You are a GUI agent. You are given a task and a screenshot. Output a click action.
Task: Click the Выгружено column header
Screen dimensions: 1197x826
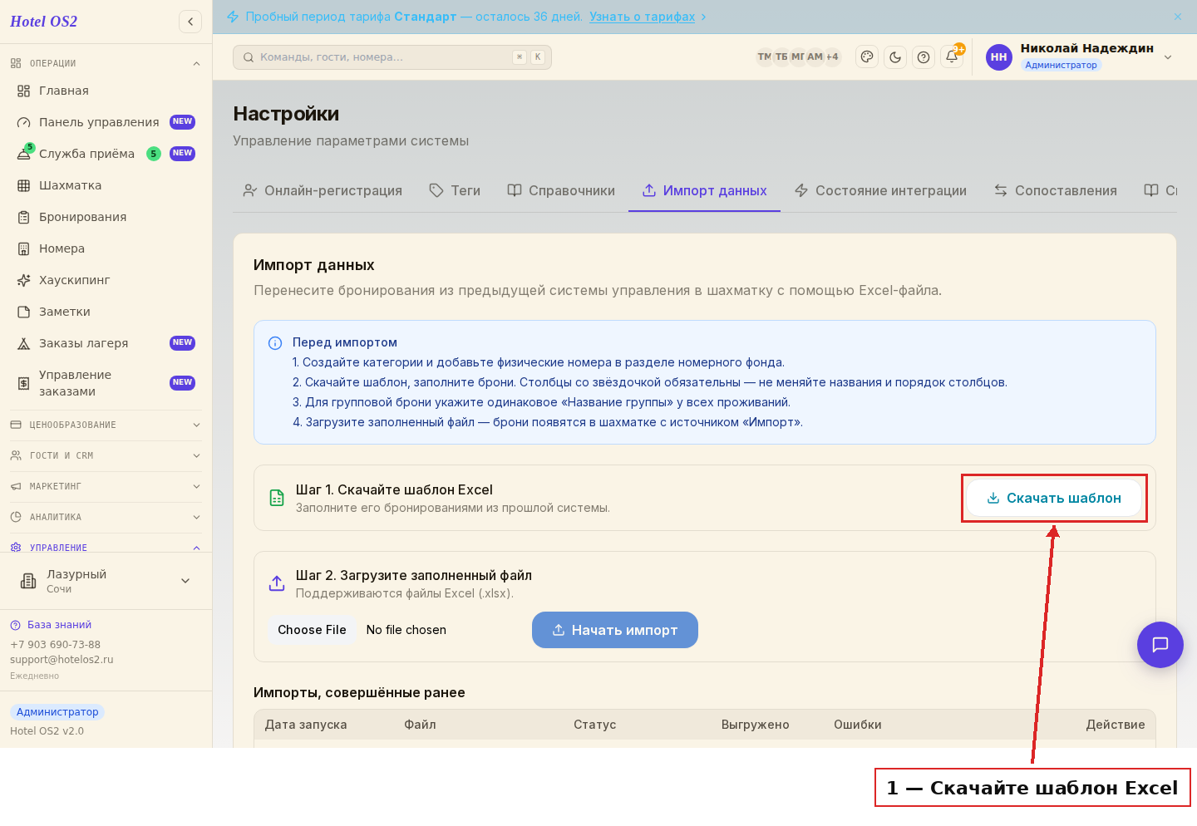coord(756,725)
